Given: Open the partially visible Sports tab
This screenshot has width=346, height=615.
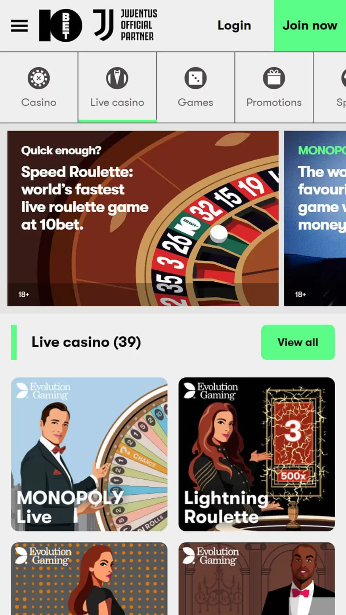Looking at the screenshot, I should click(x=330, y=87).
